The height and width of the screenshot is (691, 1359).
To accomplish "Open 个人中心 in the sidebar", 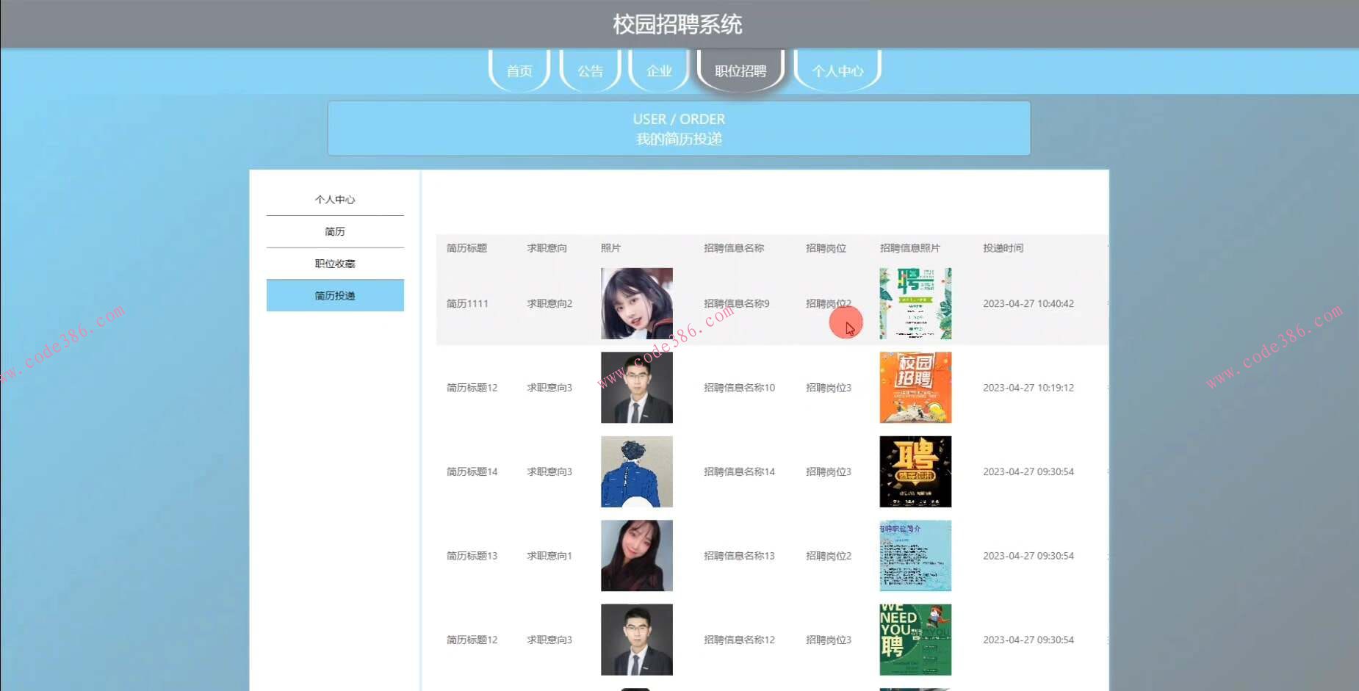I will click(x=335, y=199).
